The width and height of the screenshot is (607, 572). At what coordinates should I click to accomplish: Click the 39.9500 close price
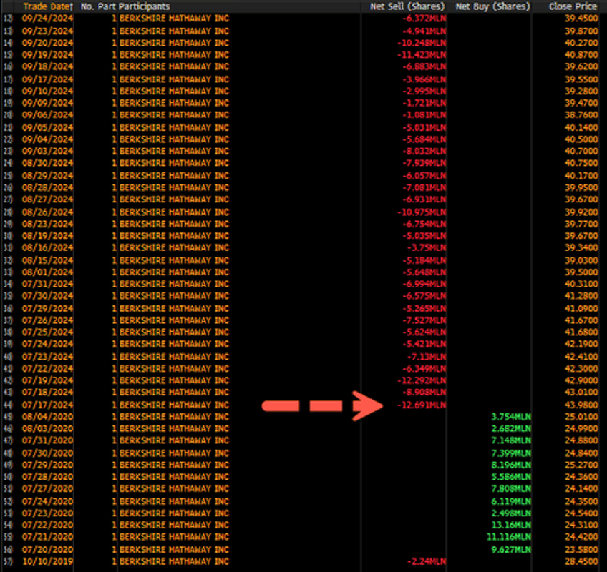(x=581, y=187)
